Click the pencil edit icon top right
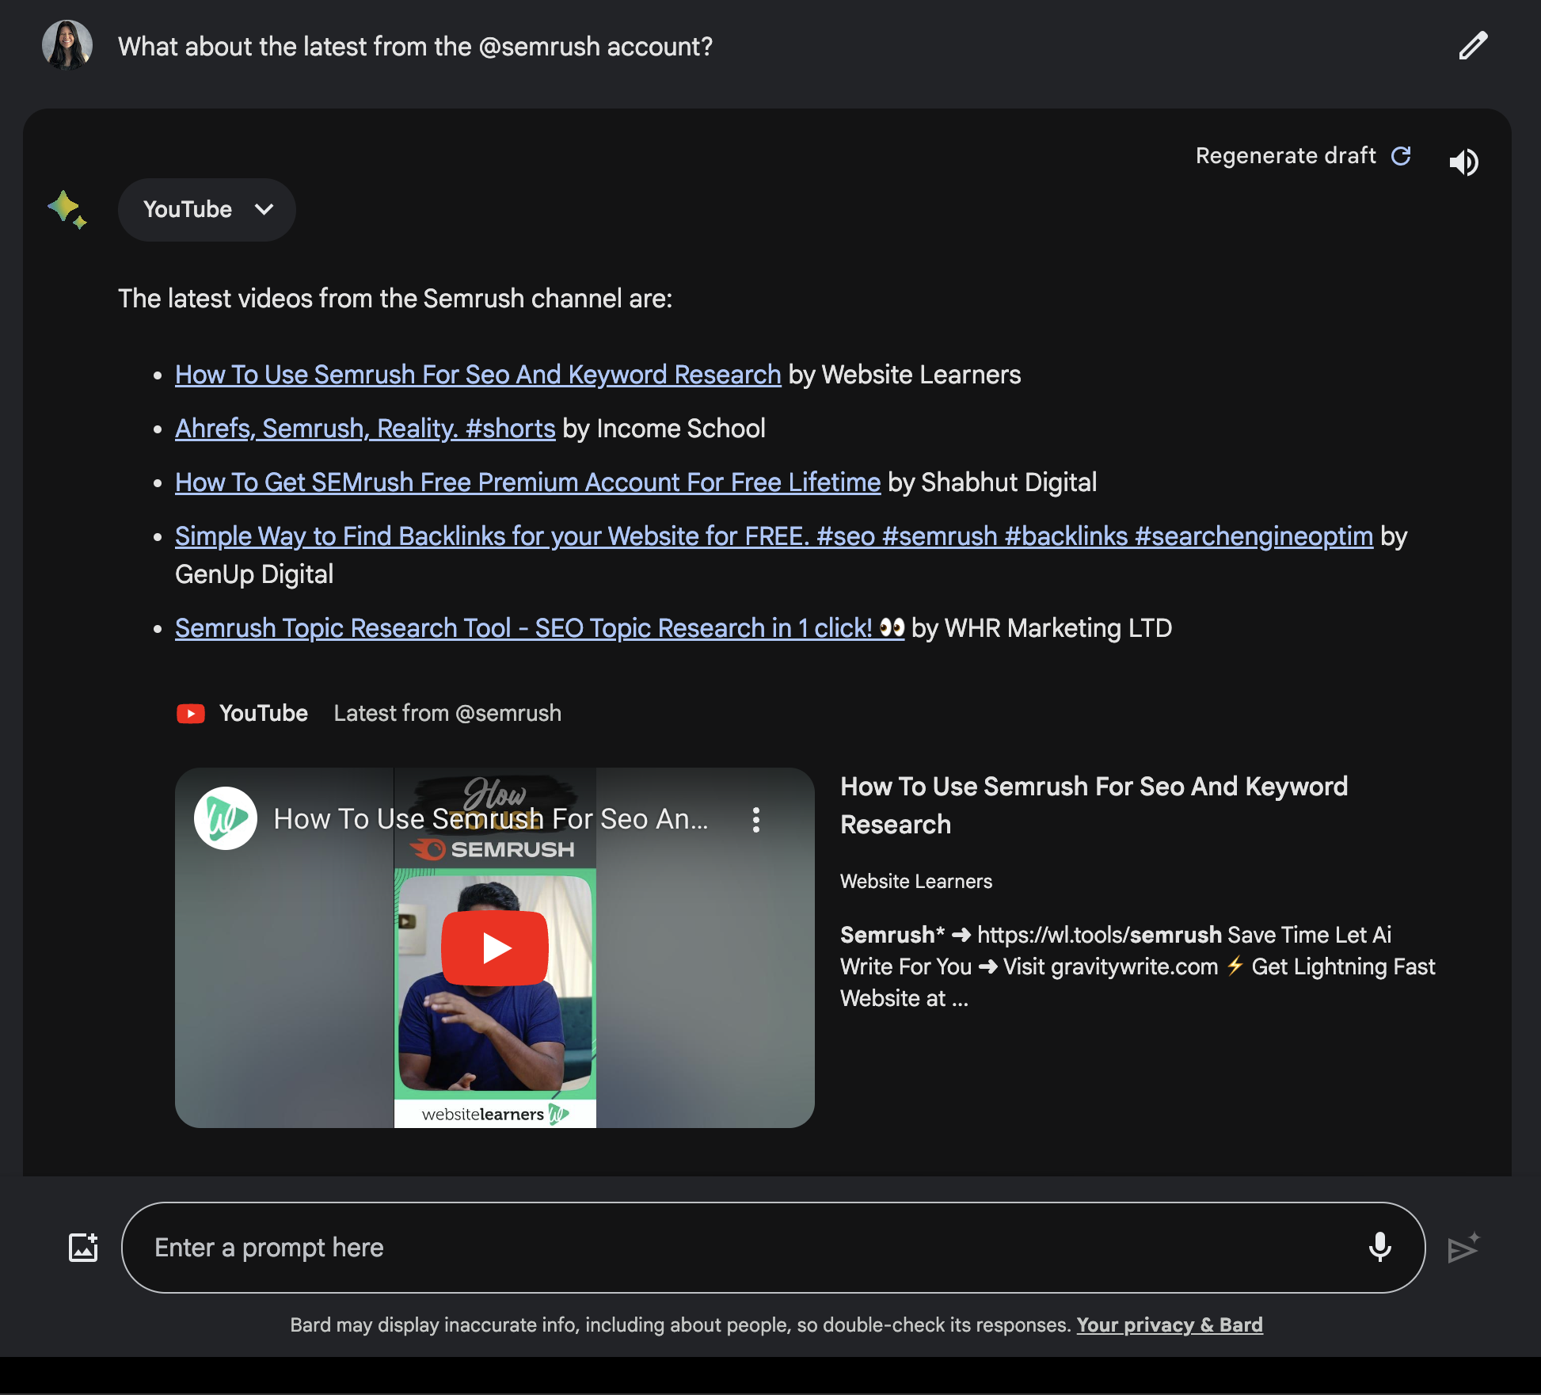 point(1473,44)
